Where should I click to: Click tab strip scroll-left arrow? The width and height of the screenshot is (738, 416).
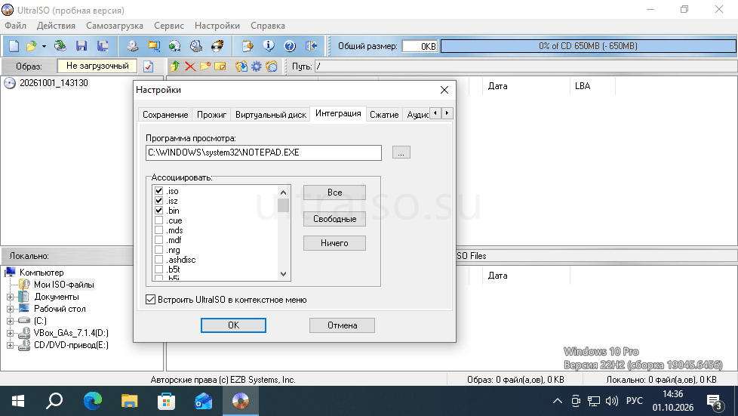coord(435,113)
